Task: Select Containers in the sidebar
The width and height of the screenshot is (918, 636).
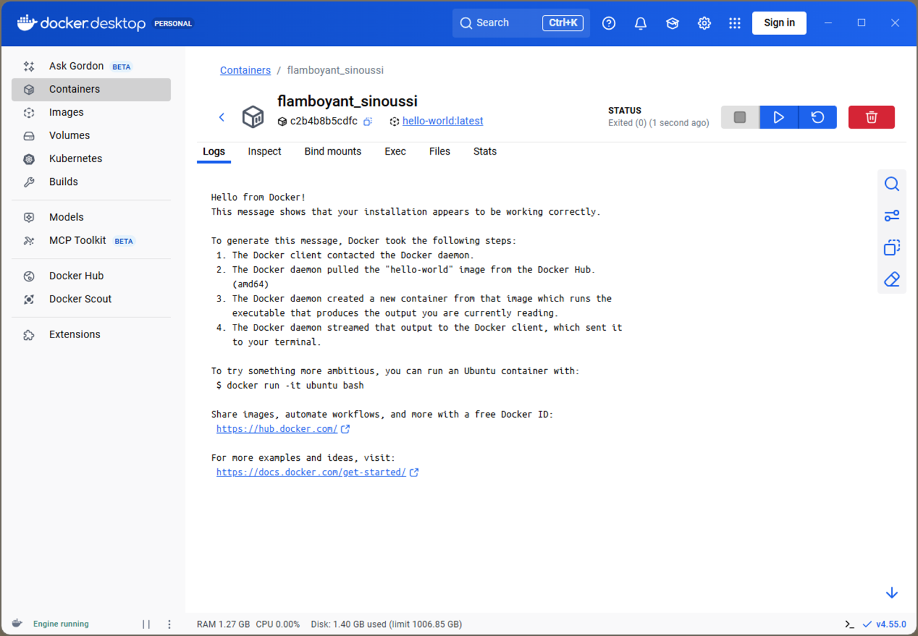Action: click(91, 89)
